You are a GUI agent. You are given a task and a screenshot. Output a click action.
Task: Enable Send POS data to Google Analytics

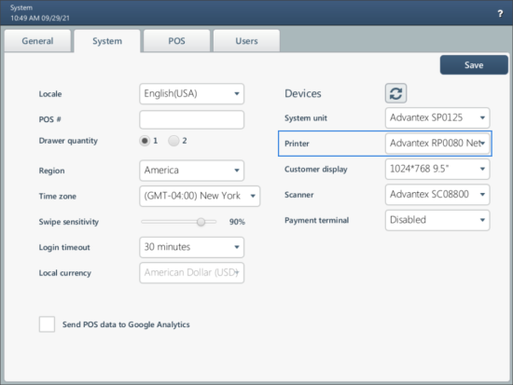(x=47, y=324)
